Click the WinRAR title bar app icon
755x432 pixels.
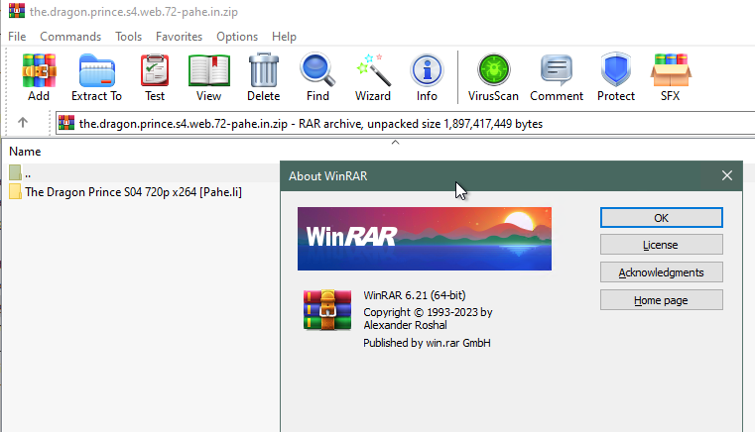17,11
